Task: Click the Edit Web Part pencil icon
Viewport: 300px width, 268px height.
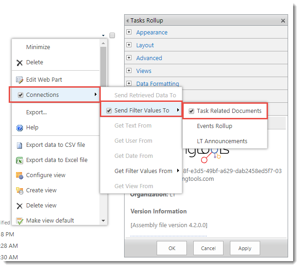Action: [20, 80]
